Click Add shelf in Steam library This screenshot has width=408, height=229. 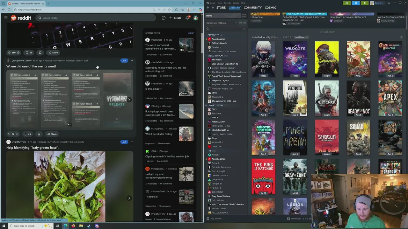click(x=327, y=32)
